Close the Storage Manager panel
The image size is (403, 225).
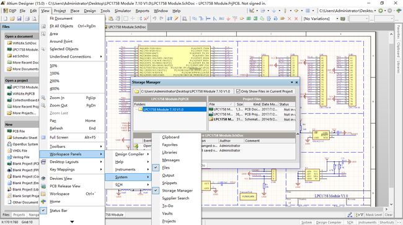296,82
